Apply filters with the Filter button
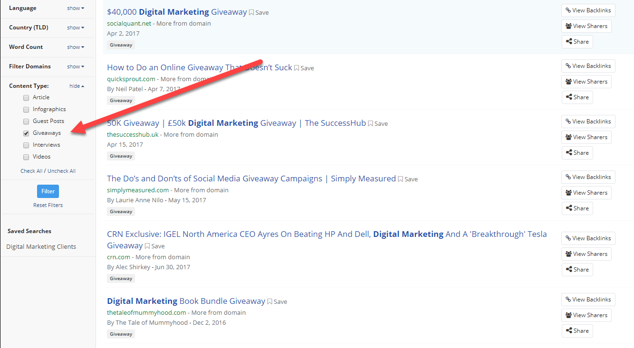The width and height of the screenshot is (634, 348). [48, 191]
